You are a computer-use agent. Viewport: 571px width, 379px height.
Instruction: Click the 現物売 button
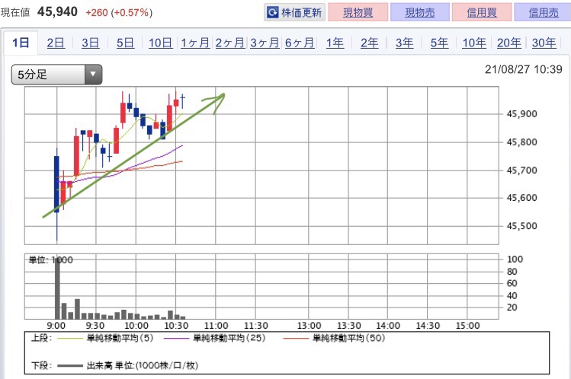420,12
